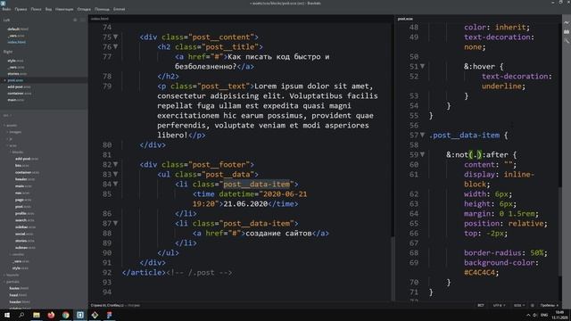Open head.html in the partials folder
This screenshot has height=321, width=571.
[18, 295]
